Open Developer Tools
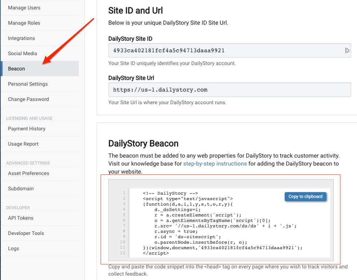 coord(26,233)
